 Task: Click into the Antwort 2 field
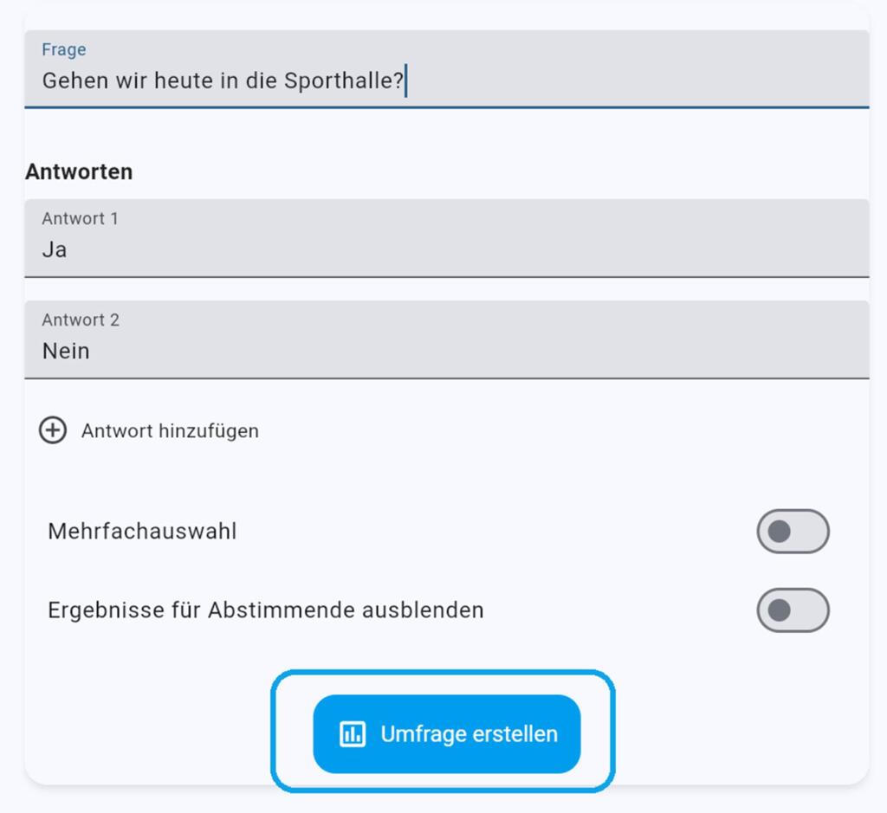point(447,339)
